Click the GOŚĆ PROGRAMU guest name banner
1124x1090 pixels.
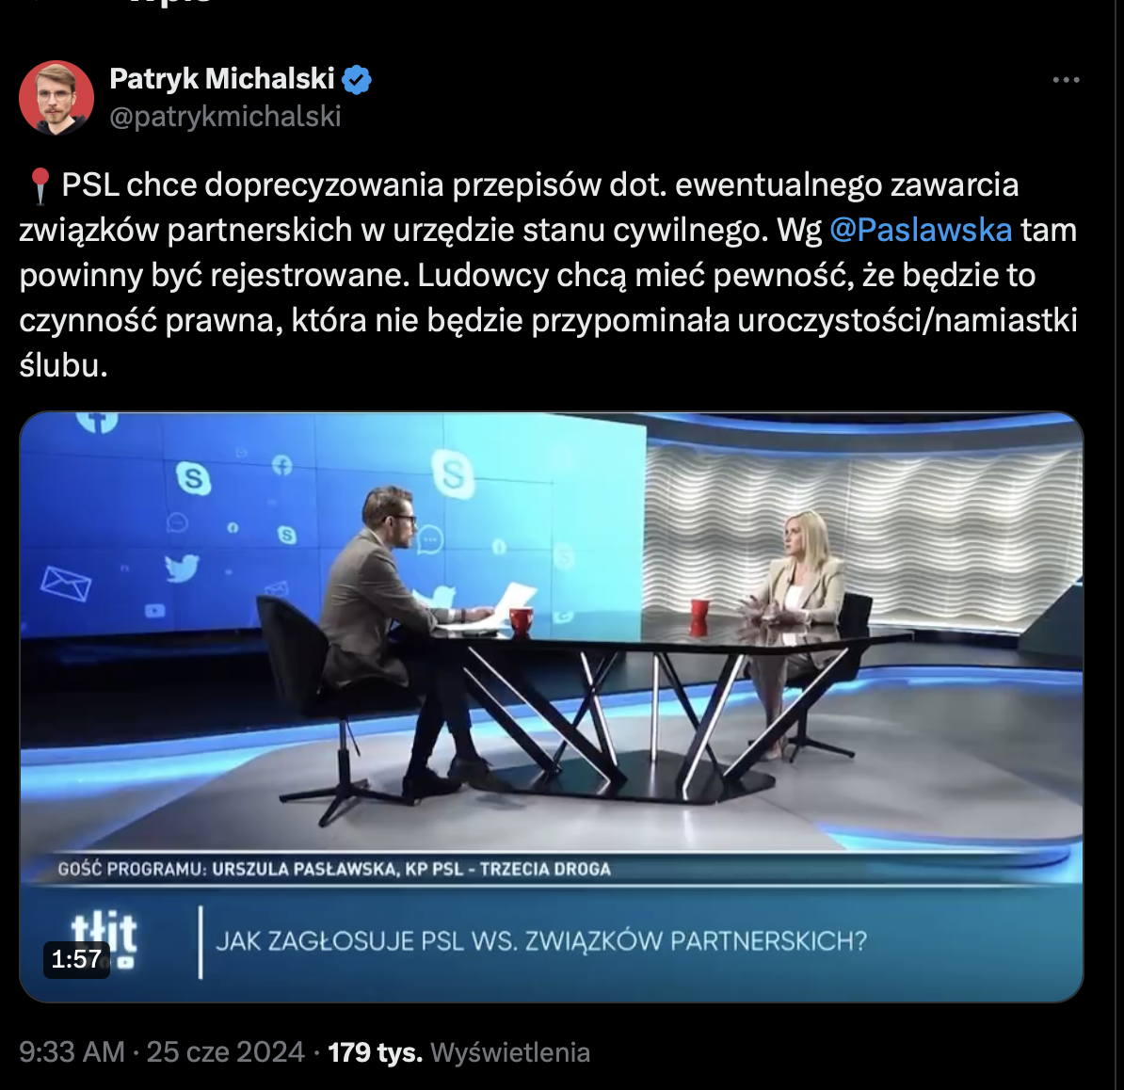[334, 870]
